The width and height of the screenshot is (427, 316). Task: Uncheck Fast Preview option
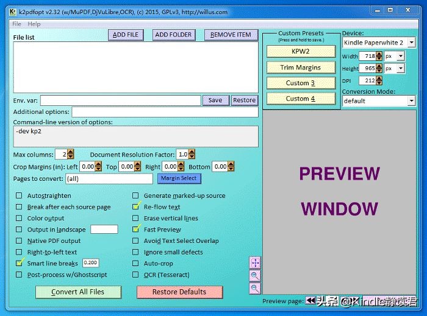coord(135,230)
